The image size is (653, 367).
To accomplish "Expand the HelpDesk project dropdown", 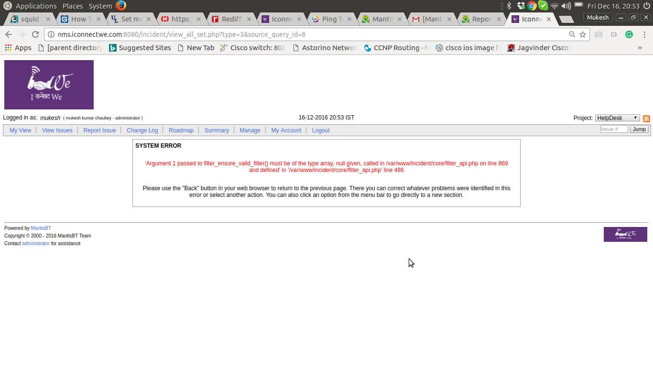I will point(617,118).
